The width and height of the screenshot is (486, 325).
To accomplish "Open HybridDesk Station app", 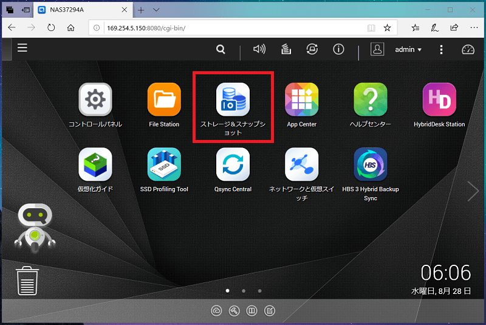I will pyautogui.click(x=439, y=99).
